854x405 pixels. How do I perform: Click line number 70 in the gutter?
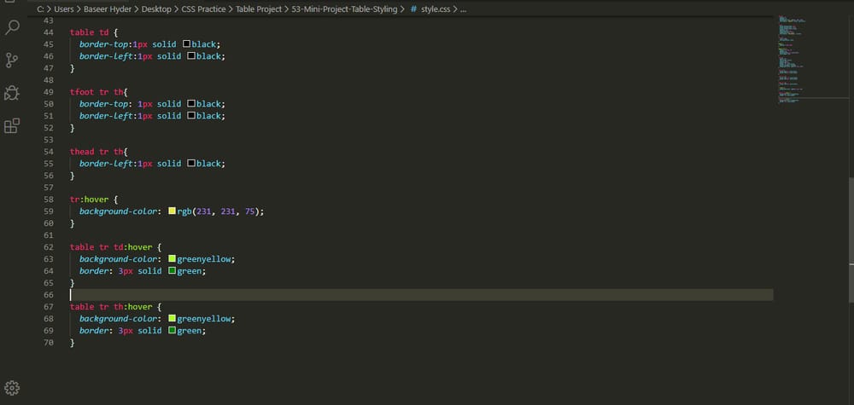point(49,343)
